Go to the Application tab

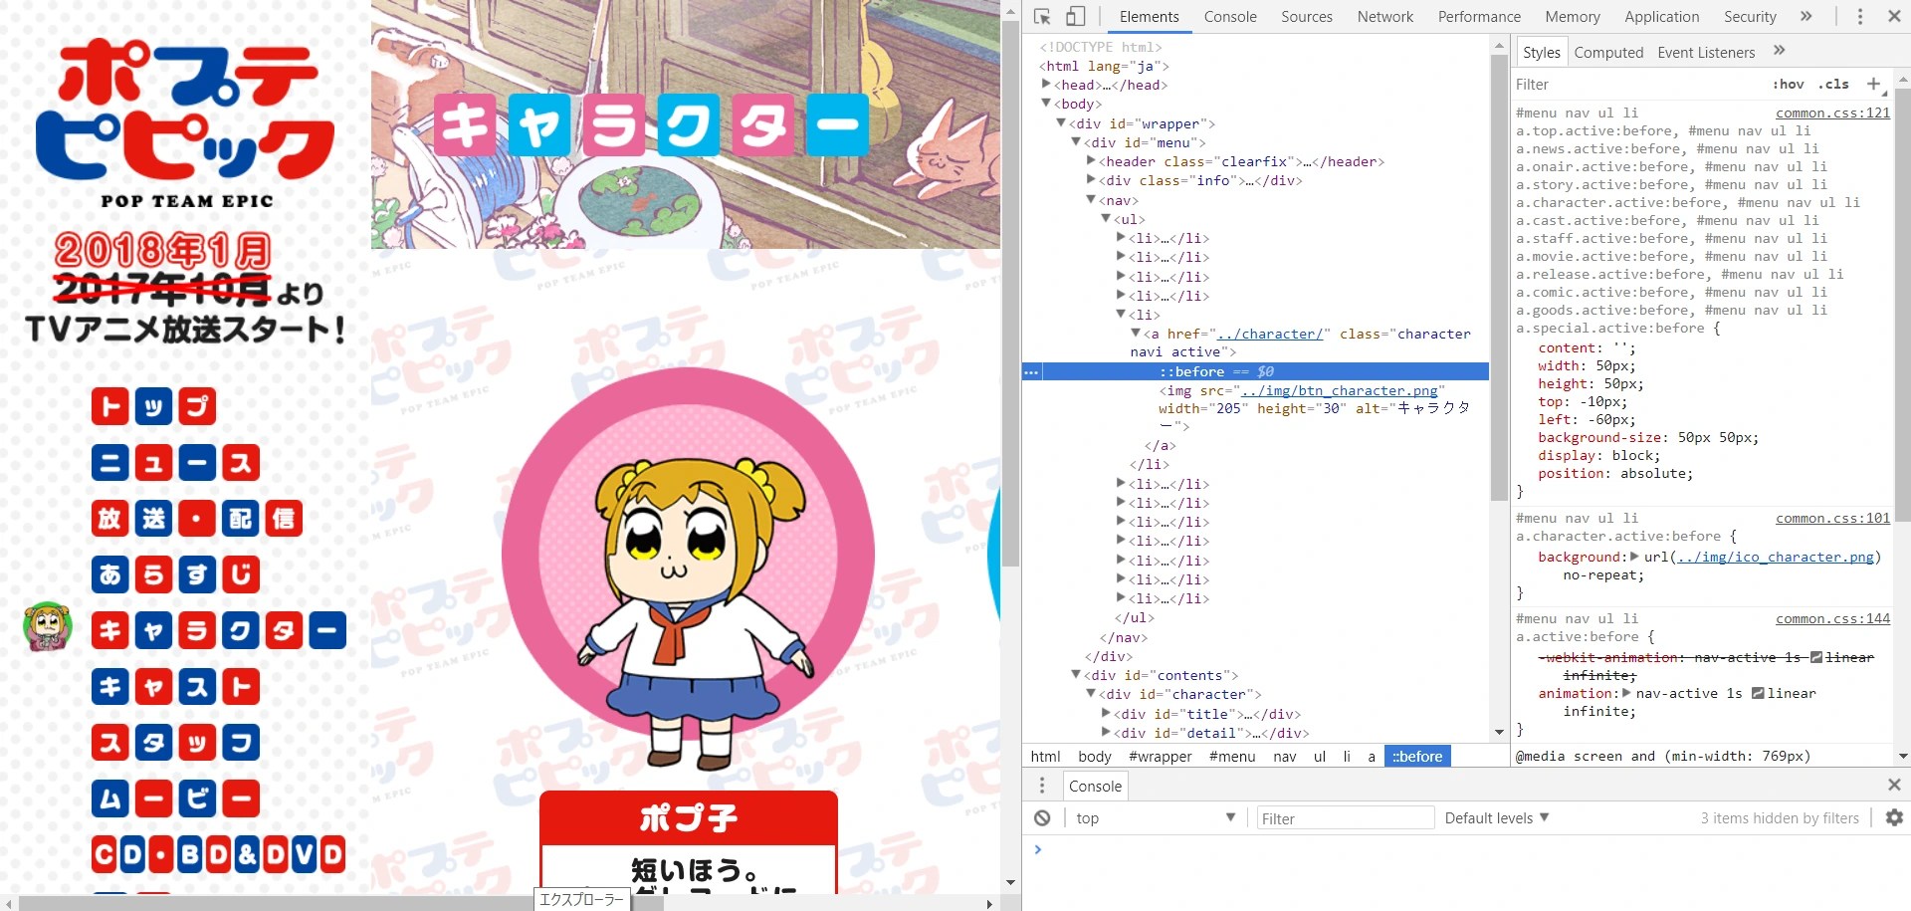pos(1662,17)
